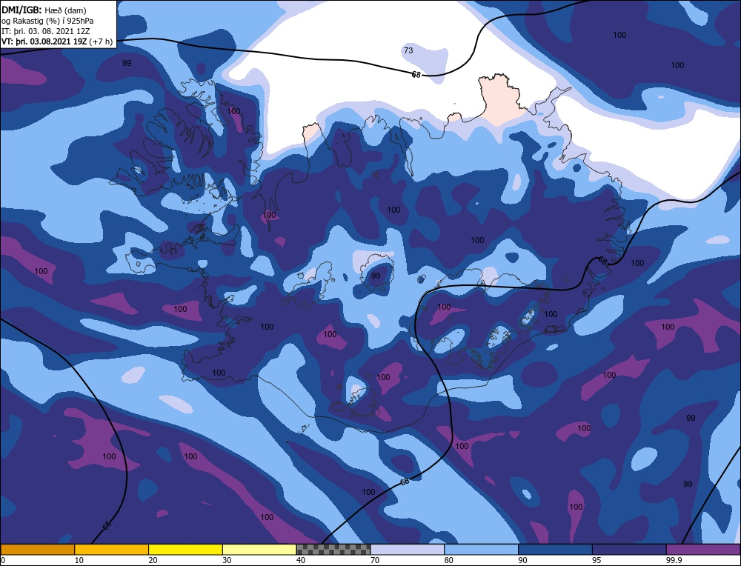Click the '73' humidity value north of Iceland

408,50
